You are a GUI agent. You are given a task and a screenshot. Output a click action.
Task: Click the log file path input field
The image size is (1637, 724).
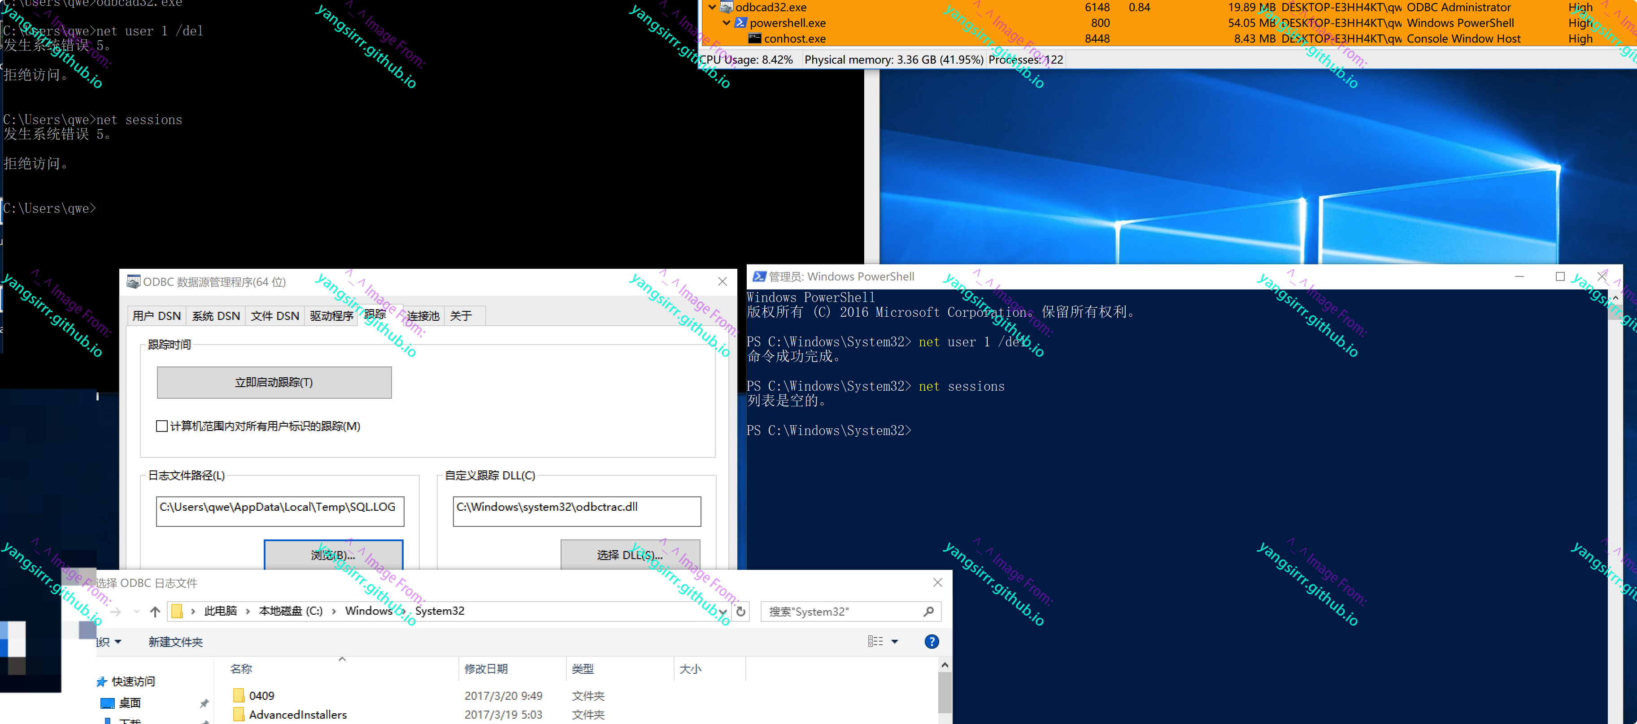(x=279, y=511)
